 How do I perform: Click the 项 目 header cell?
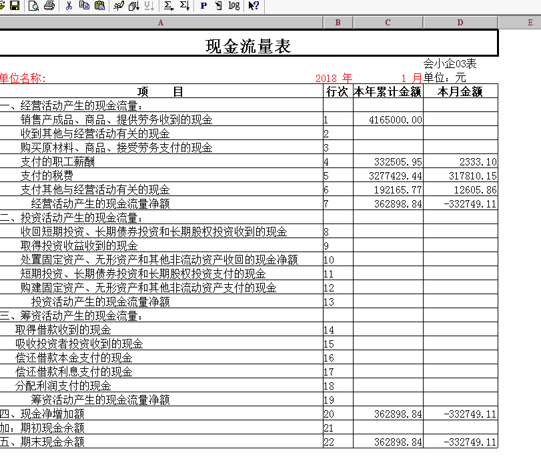pos(161,91)
